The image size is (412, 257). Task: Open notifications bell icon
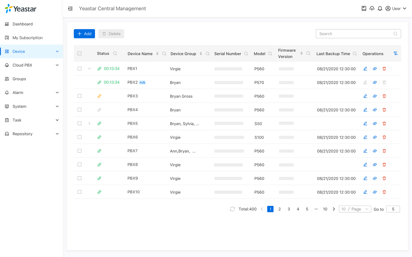click(380, 8)
